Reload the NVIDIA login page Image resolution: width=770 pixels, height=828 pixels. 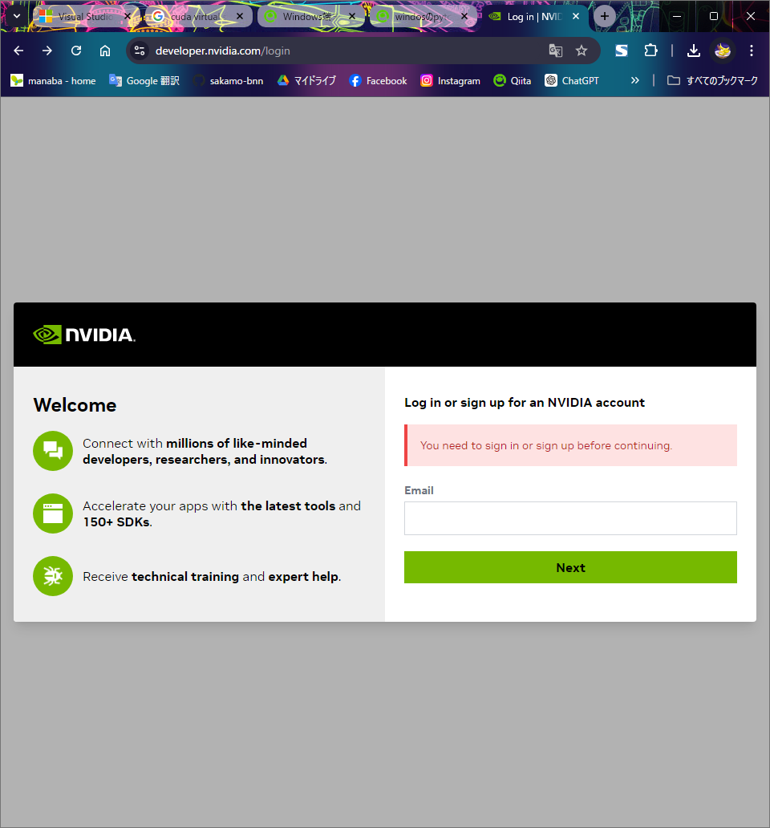(x=76, y=51)
